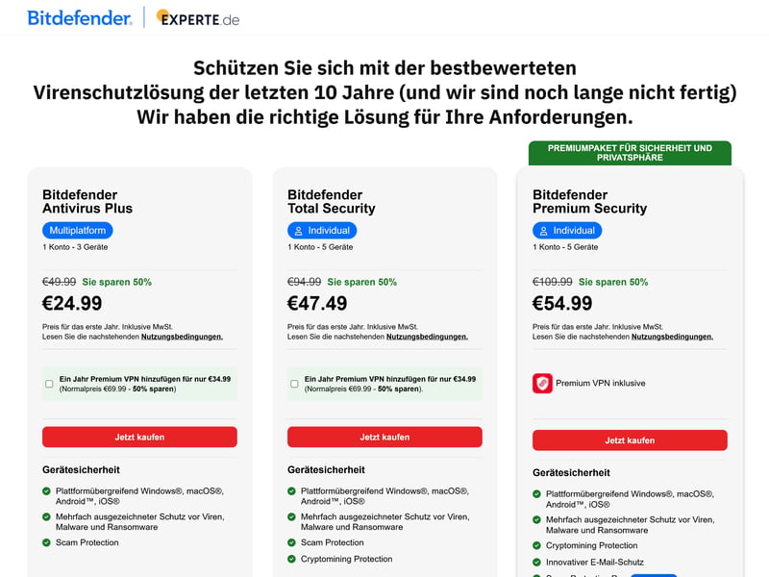Screen dimensions: 769x577
Task: Select the Multiplatform badge under Antivirus Plus
Action: 78,231
